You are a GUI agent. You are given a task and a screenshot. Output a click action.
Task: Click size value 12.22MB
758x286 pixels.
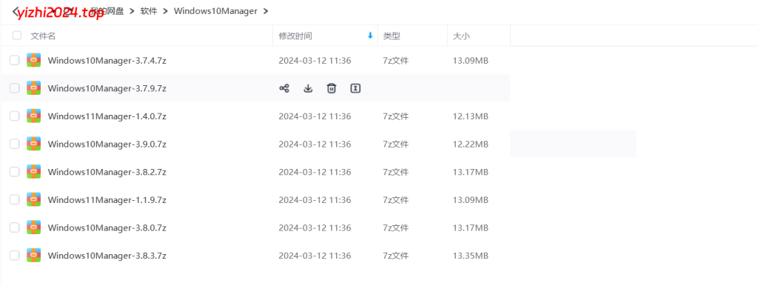pos(470,144)
